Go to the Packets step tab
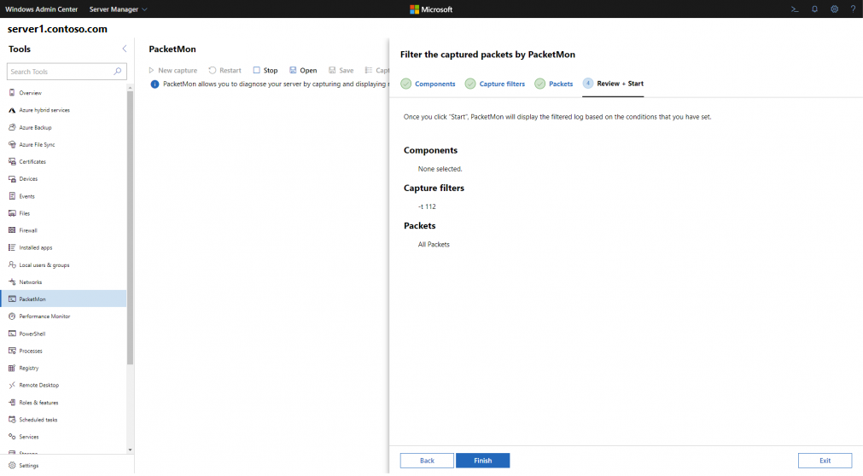The height and width of the screenshot is (476, 863). coord(554,84)
